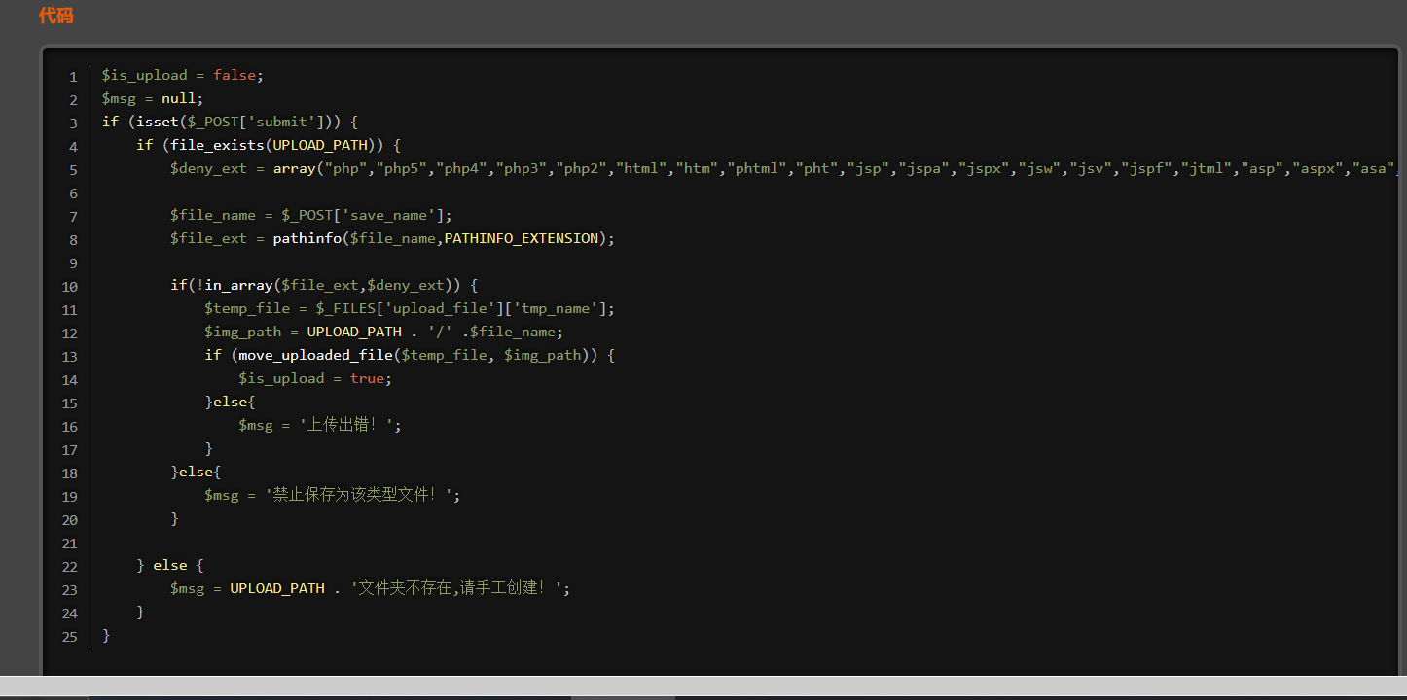1407x700 pixels.
Task: Click line number 13 in the gutter
Action: click(x=69, y=357)
